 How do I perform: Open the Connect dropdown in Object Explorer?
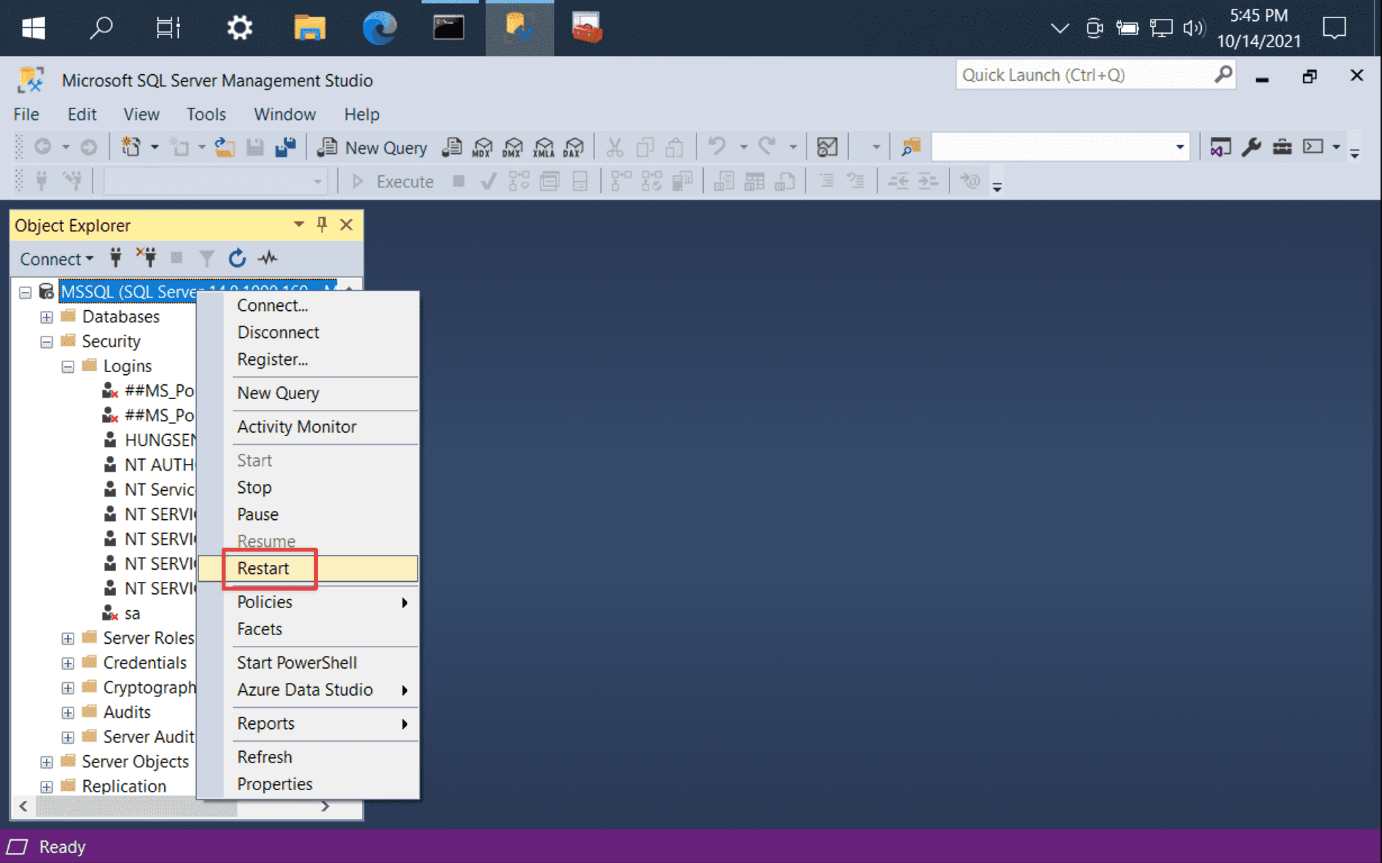click(x=57, y=259)
